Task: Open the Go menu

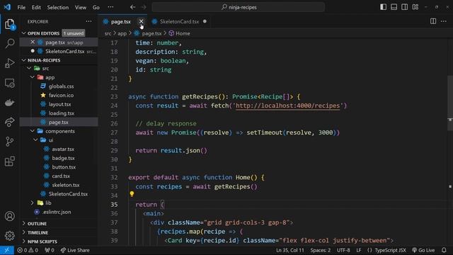Action: tap(96, 7)
